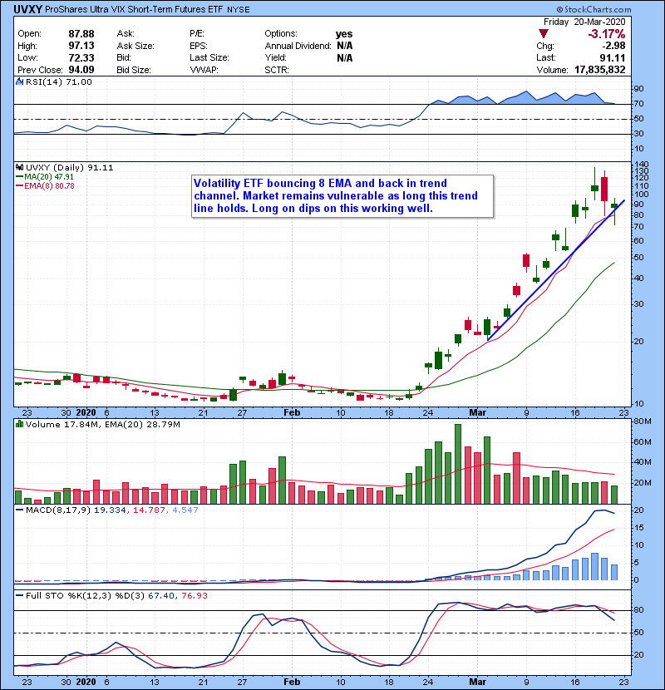Click the stochastic %D value 76.93
This screenshot has height=690, width=665.
point(194,596)
